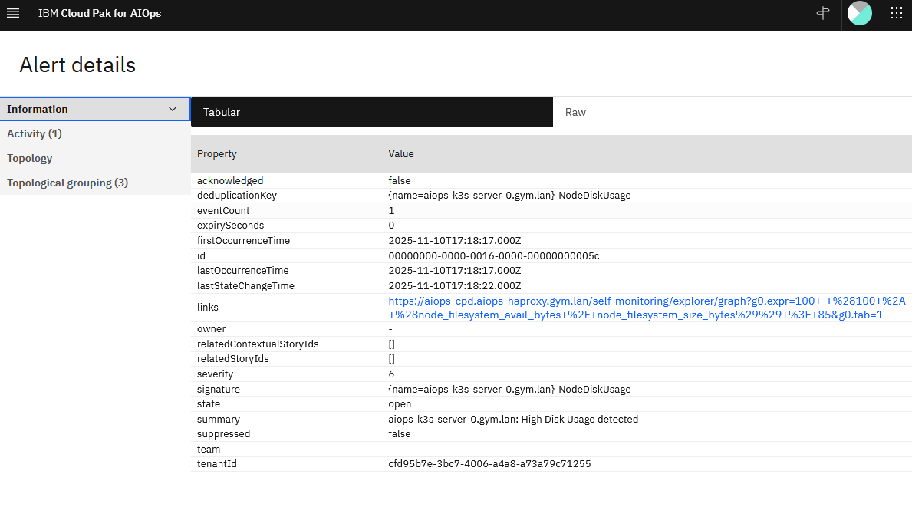Click the Property column header
The image size is (912, 527).
coord(217,154)
